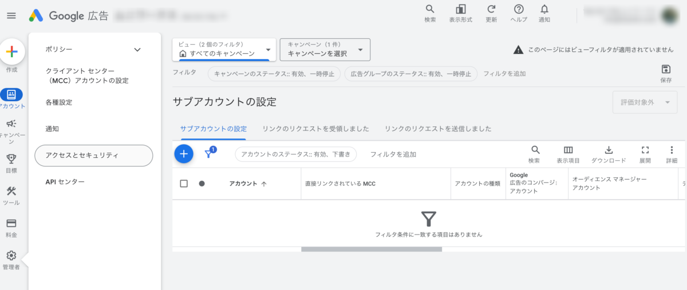
Task: Switch to リンクのリクエストを送信しました tab
Action: coord(438,129)
